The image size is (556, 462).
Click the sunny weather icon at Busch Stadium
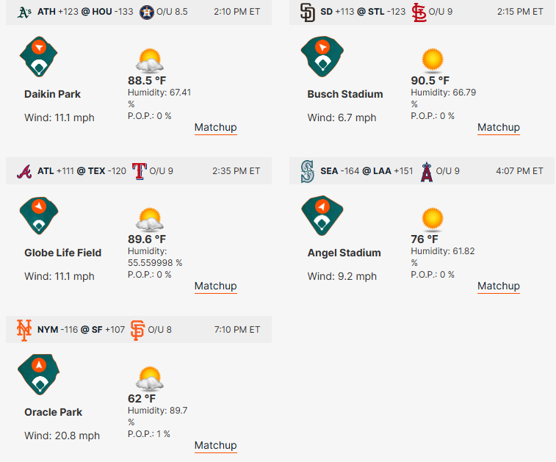[x=433, y=59]
